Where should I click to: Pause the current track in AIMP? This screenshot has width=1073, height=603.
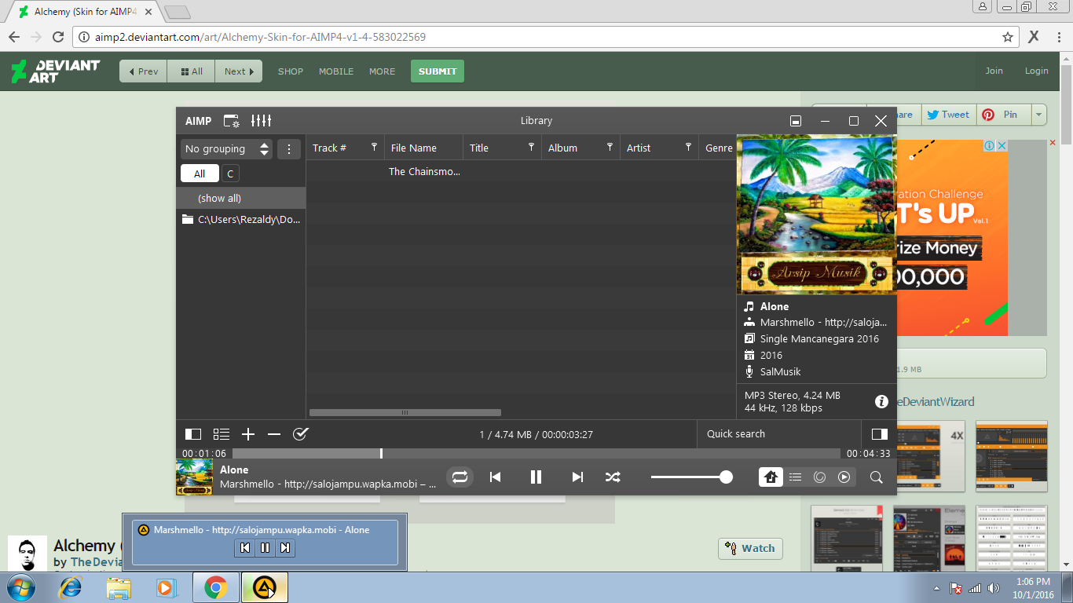(536, 477)
